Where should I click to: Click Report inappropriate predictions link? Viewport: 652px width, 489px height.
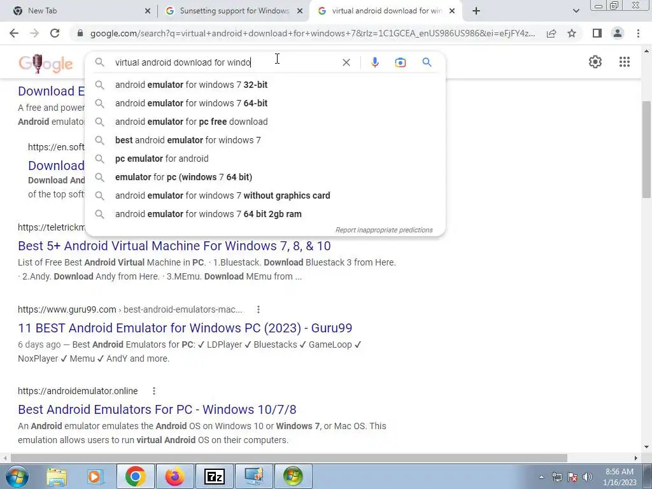click(384, 230)
